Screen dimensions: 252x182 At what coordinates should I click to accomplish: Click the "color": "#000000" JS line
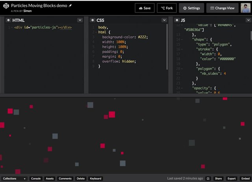(218, 59)
